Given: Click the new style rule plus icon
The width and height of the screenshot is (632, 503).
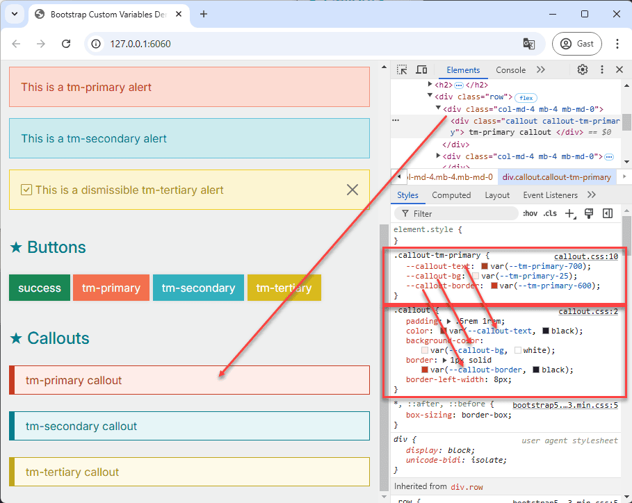Looking at the screenshot, I should [x=570, y=213].
